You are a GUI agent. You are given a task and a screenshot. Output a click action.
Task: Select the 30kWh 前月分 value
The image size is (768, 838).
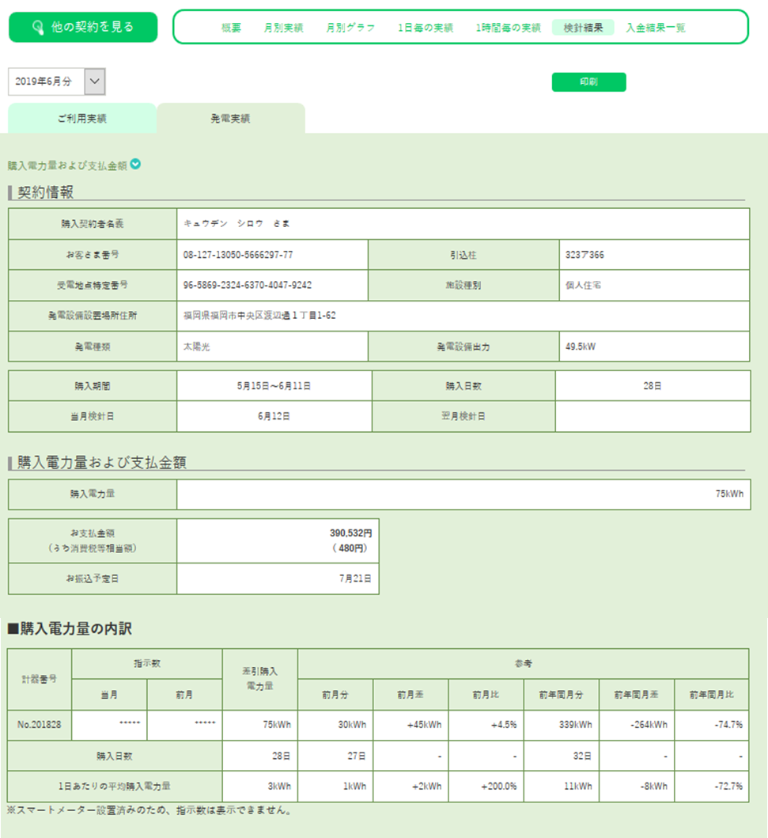click(x=353, y=725)
